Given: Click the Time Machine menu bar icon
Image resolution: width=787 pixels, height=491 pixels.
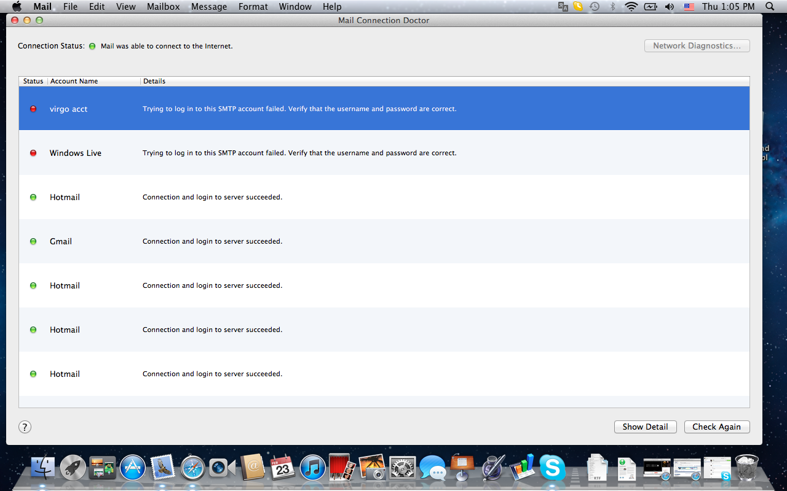Looking at the screenshot, I should click(x=595, y=7).
